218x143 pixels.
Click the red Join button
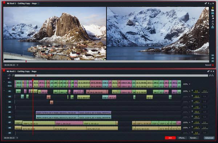(x=170, y=138)
